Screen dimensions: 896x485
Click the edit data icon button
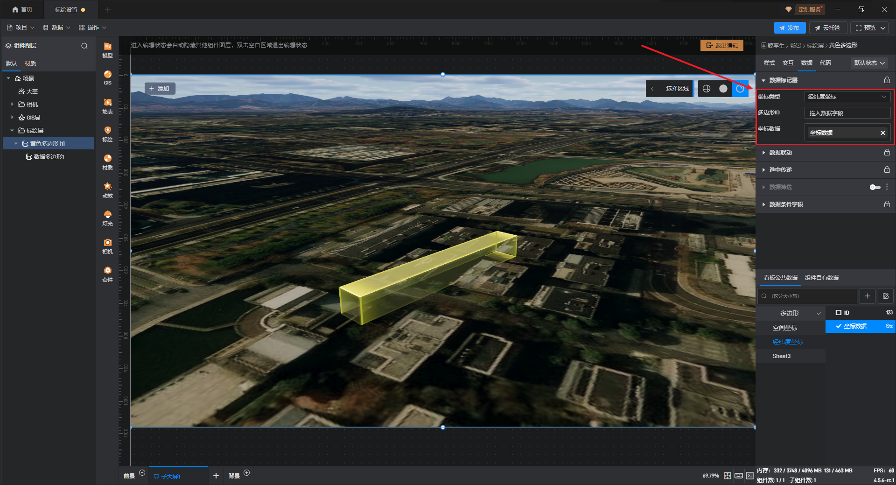pos(885,296)
